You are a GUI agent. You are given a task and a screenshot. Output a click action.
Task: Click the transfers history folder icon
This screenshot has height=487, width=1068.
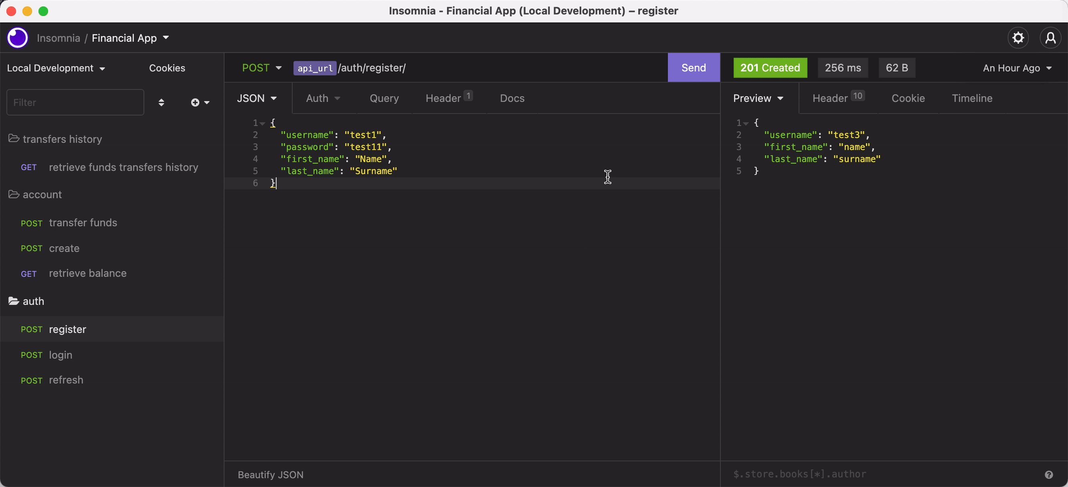point(14,138)
